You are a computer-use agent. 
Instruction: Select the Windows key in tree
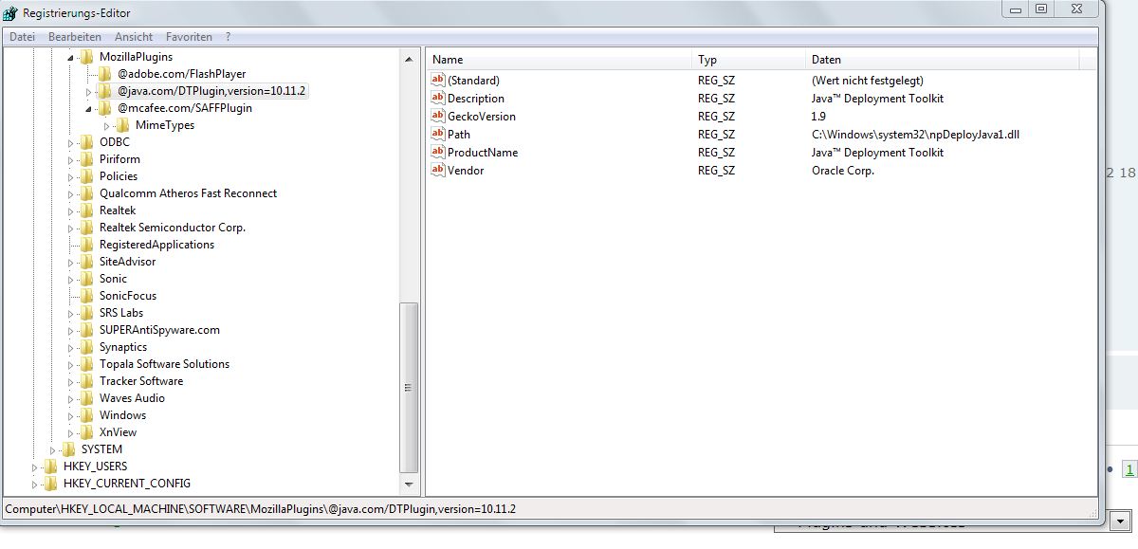click(122, 415)
